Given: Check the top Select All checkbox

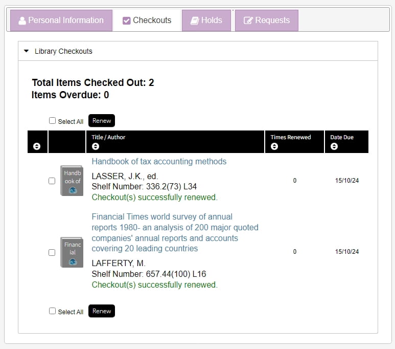Looking at the screenshot, I should click(52, 121).
